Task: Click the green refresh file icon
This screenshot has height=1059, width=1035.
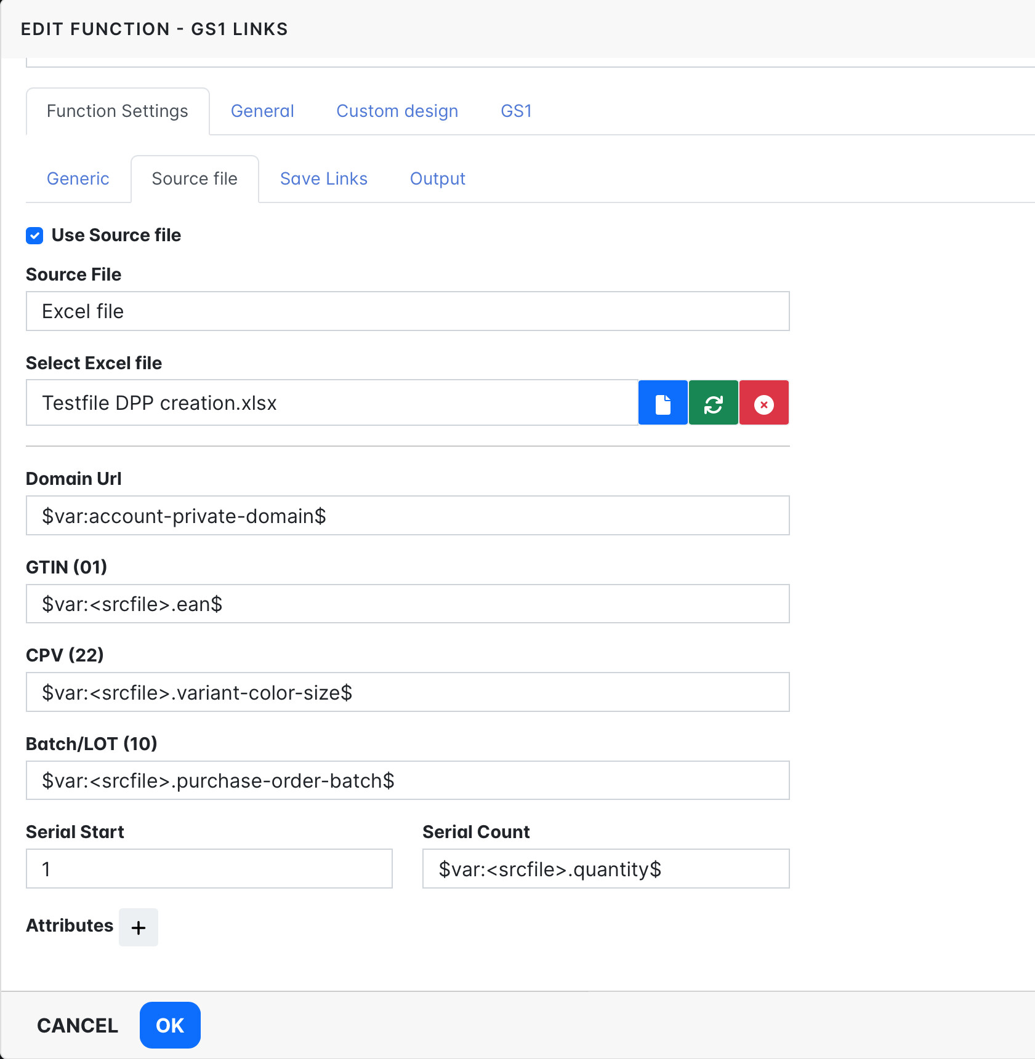Action: tap(713, 404)
